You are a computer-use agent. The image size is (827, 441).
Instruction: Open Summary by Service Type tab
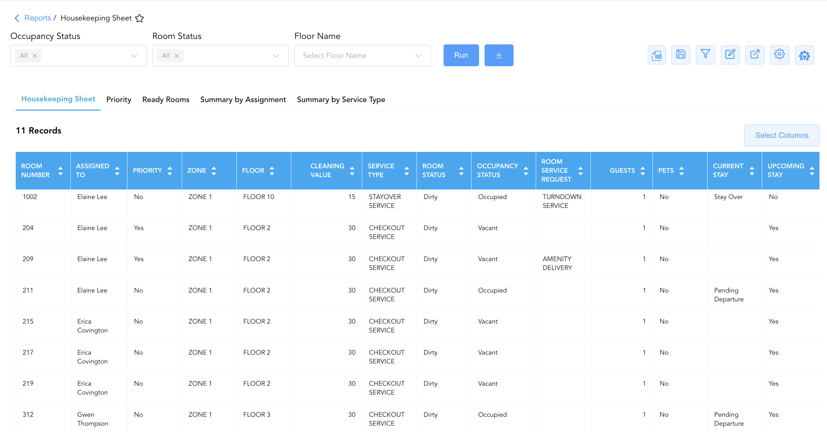[x=341, y=99]
